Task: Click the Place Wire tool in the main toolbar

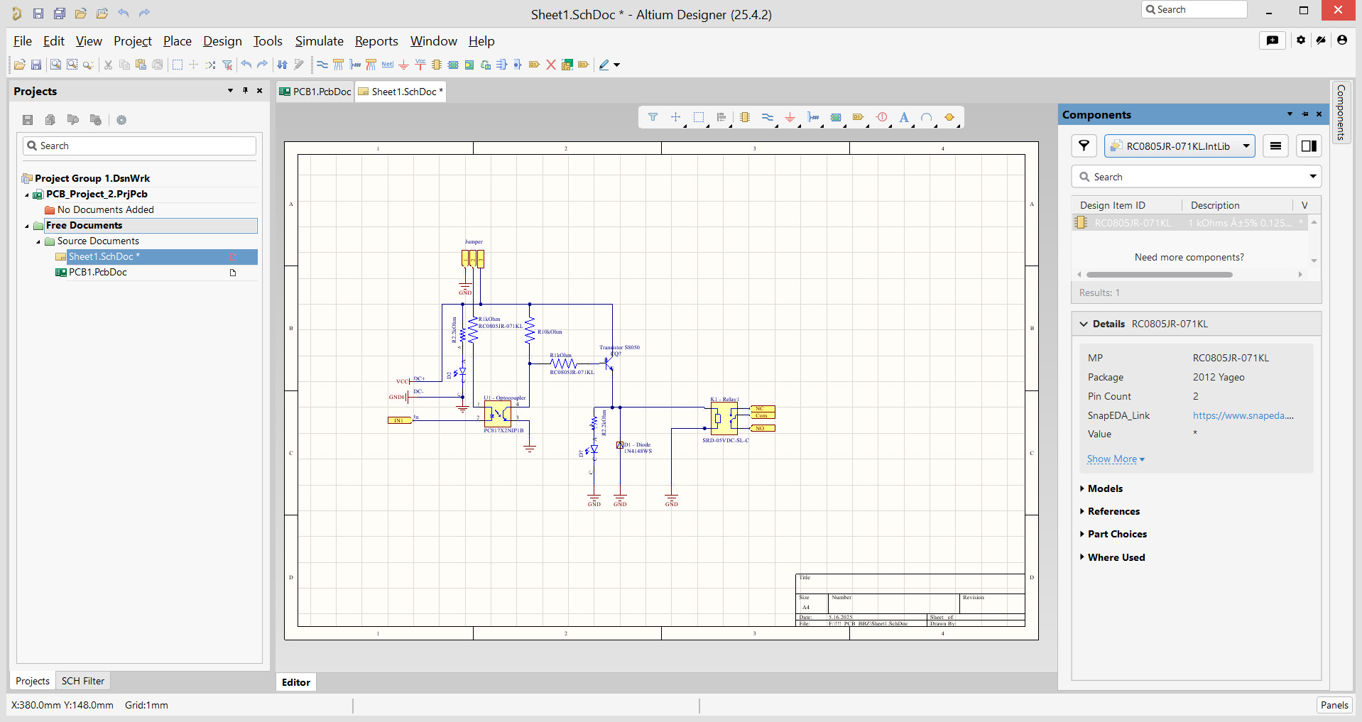Action: (322, 65)
